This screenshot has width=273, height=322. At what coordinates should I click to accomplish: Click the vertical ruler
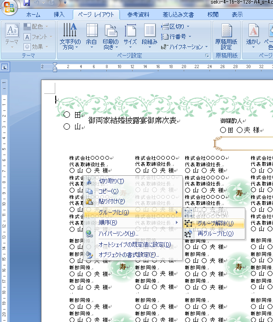(4, 200)
